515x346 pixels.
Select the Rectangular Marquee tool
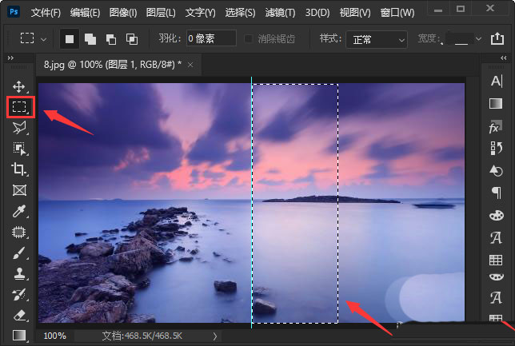tap(19, 106)
